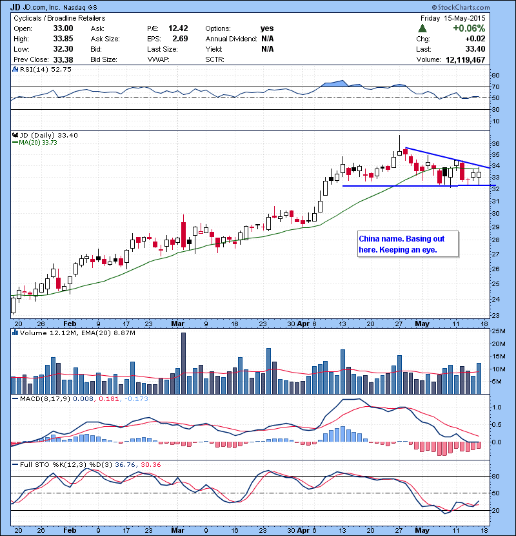Click the Volume value 12,119,467

(466, 60)
